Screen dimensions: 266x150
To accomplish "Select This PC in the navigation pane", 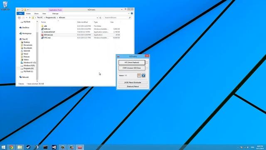I will [25, 39].
